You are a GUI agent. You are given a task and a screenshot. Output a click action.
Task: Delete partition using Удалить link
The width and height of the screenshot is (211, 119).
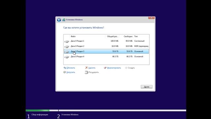(x=92, y=68)
